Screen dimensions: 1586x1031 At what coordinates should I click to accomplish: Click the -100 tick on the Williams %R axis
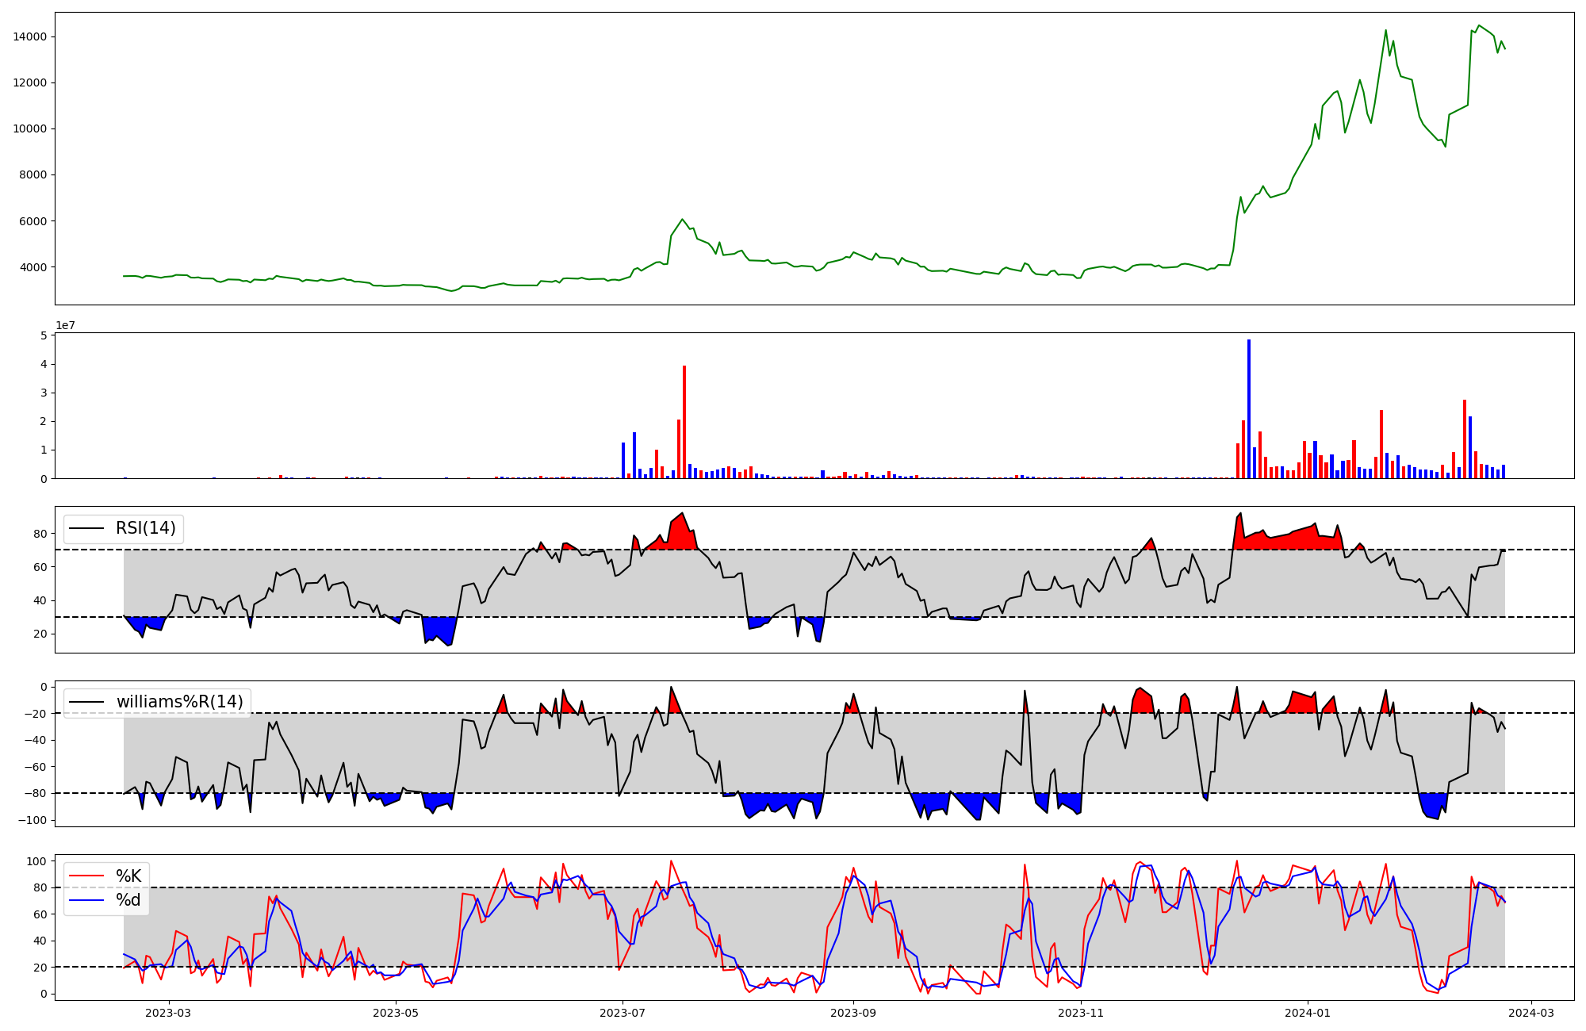click(x=32, y=820)
